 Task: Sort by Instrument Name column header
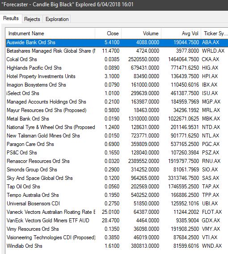pos(50,33)
